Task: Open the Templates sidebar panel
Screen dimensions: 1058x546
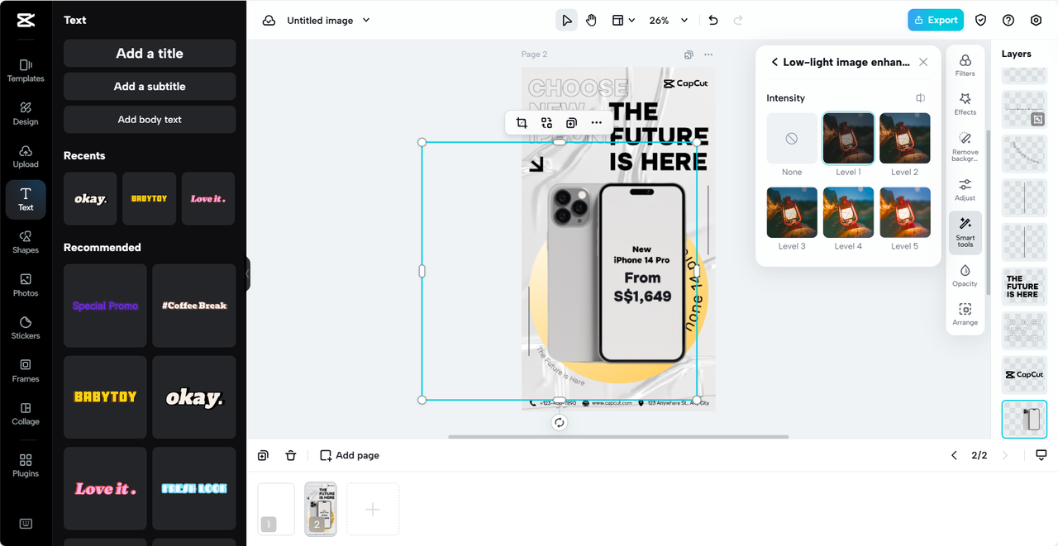Action: (26, 71)
